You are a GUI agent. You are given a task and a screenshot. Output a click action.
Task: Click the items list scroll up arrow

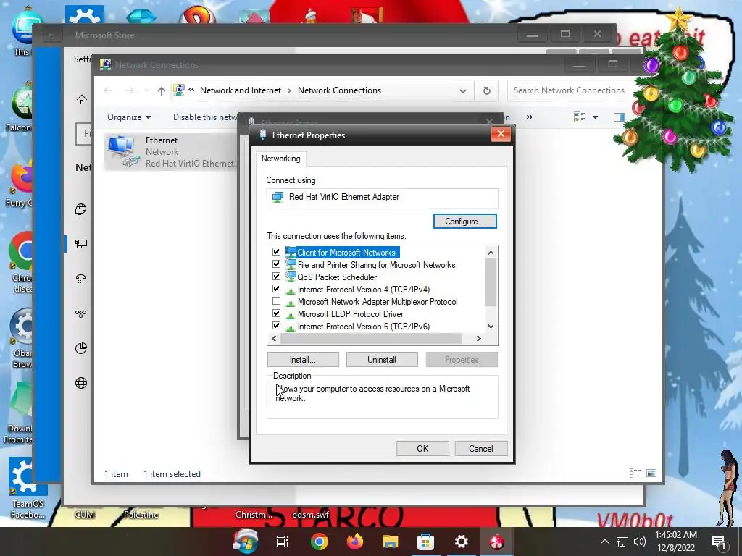491,253
